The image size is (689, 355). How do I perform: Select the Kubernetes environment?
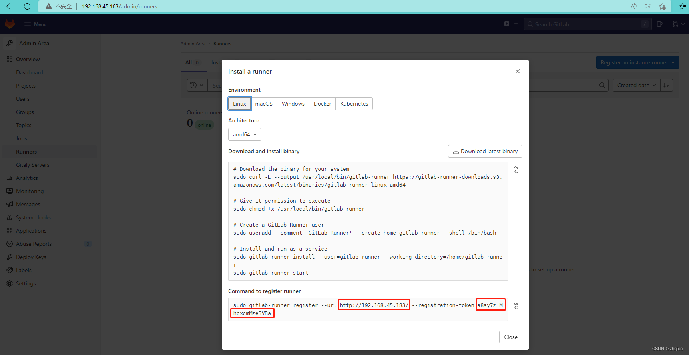coord(354,104)
